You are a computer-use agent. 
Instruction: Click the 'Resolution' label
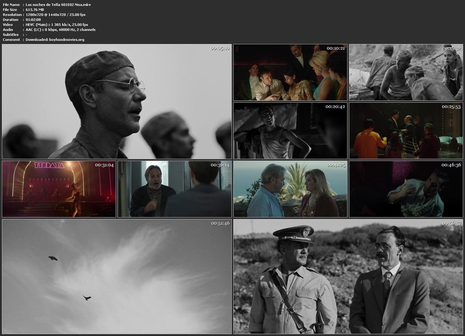12,15
